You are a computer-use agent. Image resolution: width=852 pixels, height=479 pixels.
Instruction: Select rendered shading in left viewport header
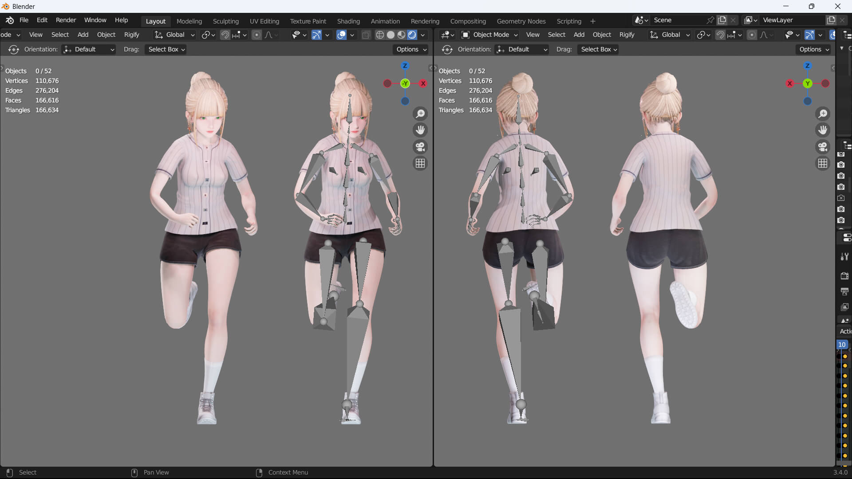coord(412,35)
